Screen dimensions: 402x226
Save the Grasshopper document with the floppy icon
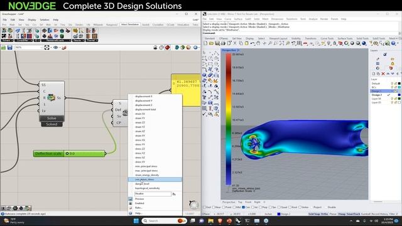click(10, 48)
